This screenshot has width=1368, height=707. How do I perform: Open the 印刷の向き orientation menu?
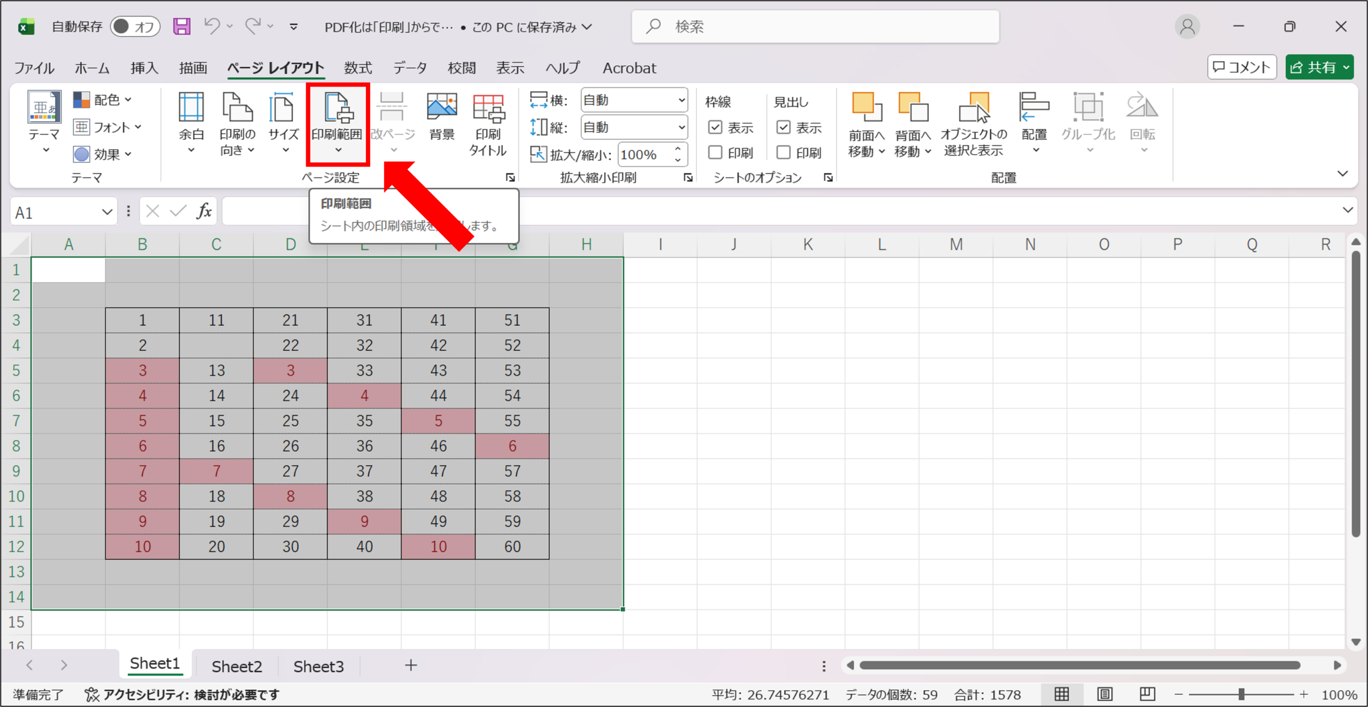point(237,123)
